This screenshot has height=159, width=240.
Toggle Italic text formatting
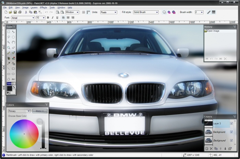coord(52,18)
